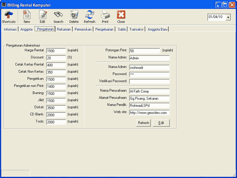Click the Cetak Kertas Rental field
The width and height of the screenshot is (237, 178).
tap(56, 65)
